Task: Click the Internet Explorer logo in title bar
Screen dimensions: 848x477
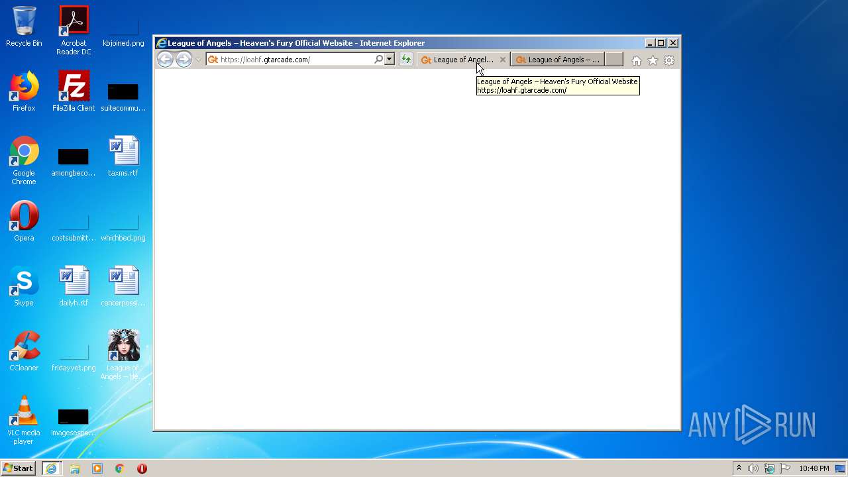Action: click(x=161, y=43)
